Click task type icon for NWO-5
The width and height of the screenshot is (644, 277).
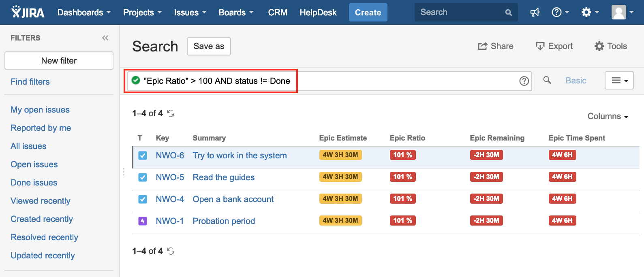point(143,177)
